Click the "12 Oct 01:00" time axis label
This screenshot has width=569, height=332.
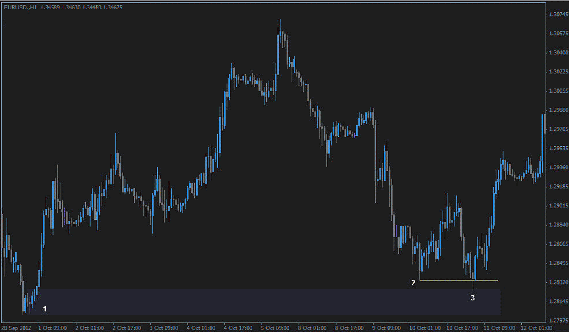tap(536, 328)
